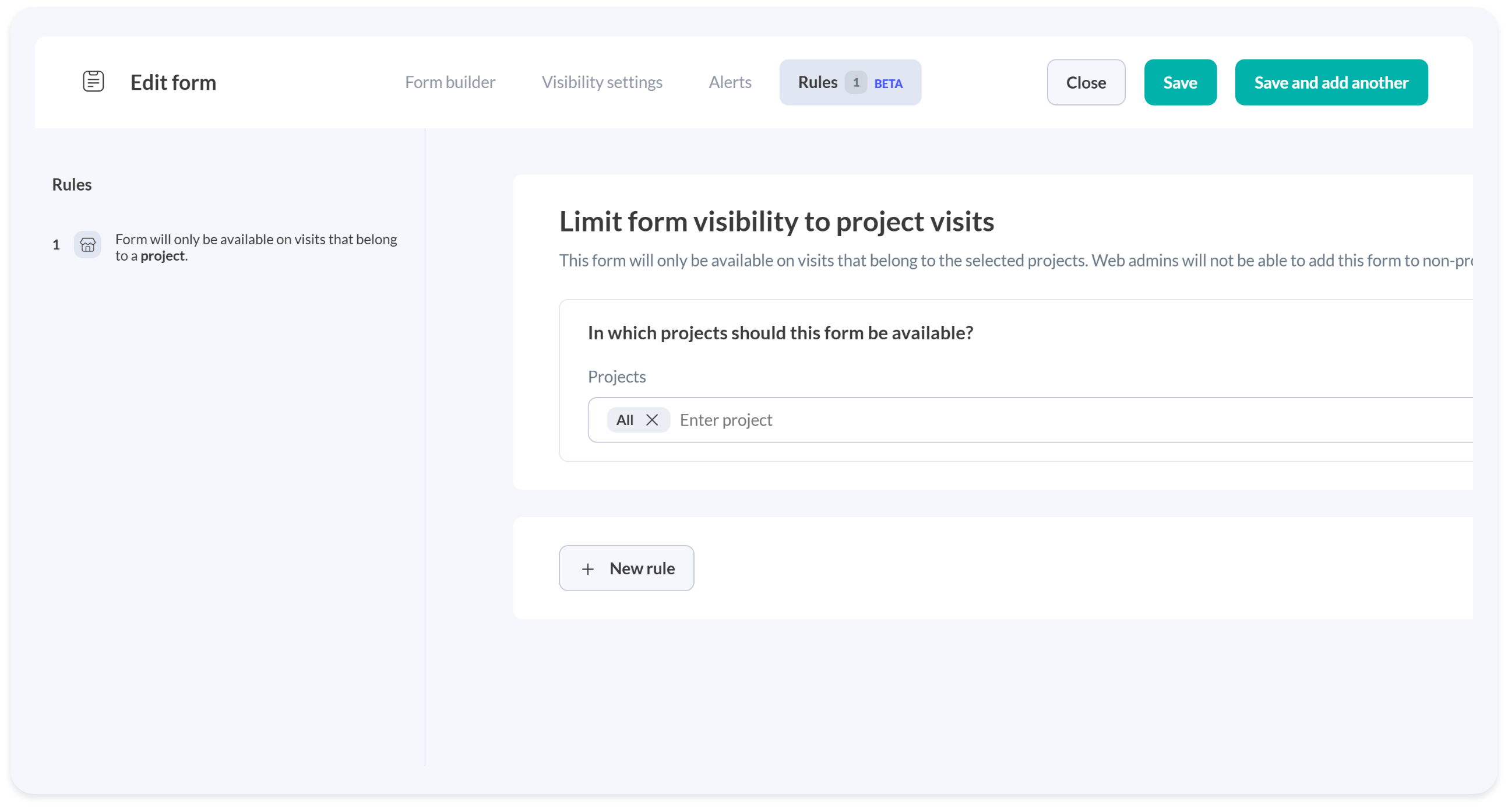Click the store icon for rule 1
1508x808 pixels.
[88, 245]
